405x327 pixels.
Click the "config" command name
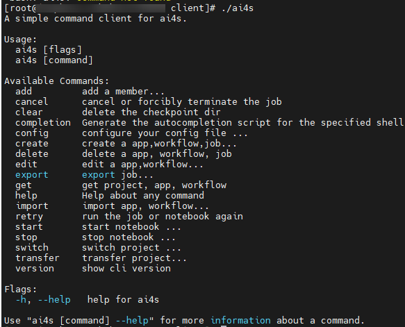31,133
